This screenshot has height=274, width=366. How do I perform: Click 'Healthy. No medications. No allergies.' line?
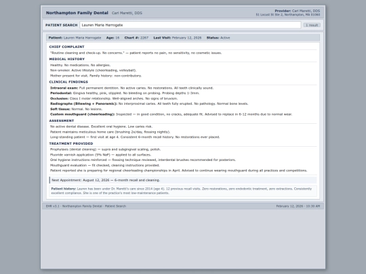pos(80,65)
